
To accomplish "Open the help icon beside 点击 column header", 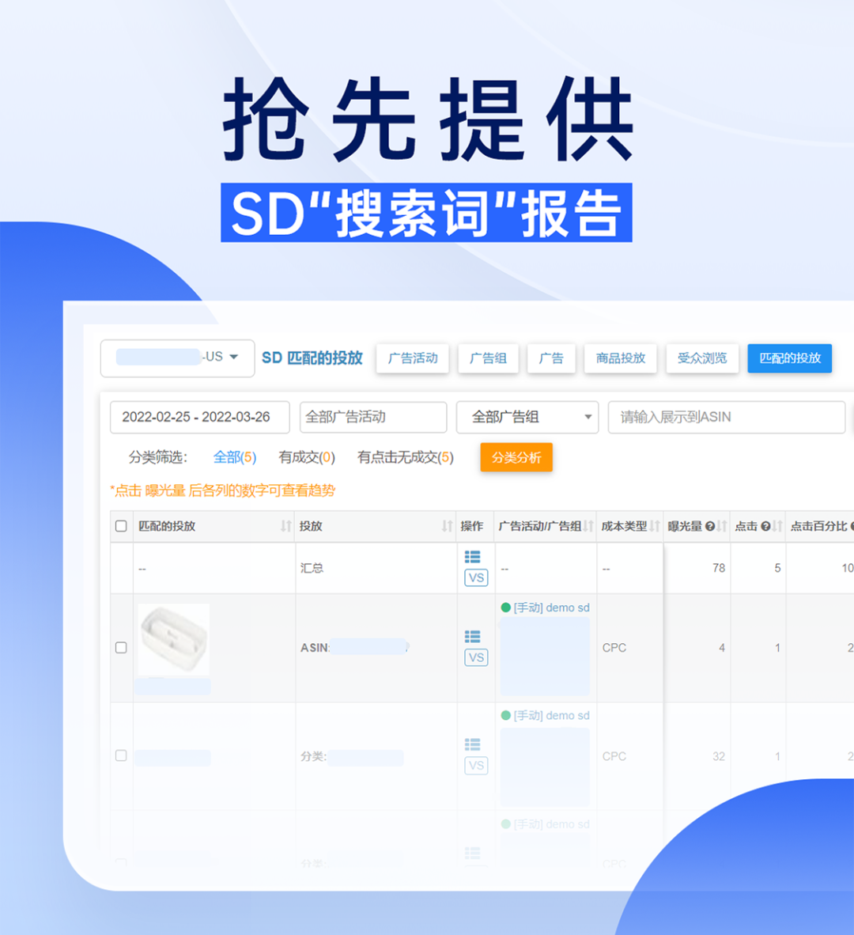I will 765,525.
